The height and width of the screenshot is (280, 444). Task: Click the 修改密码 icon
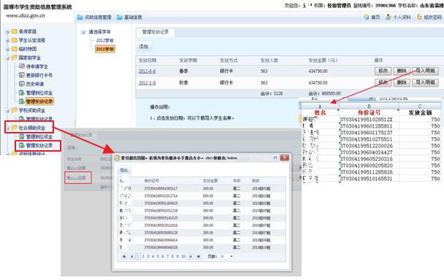tap(420, 17)
